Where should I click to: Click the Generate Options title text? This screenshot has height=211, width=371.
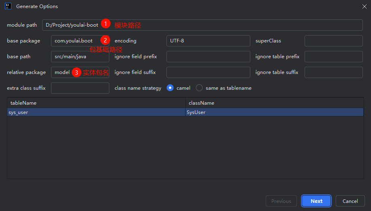pos(37,6)
